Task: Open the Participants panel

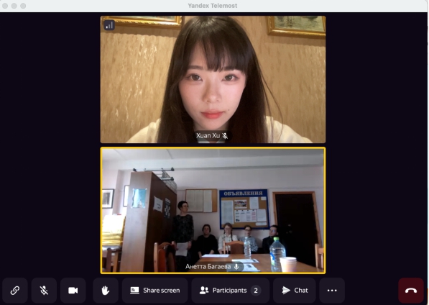Action: pos(231,290)
